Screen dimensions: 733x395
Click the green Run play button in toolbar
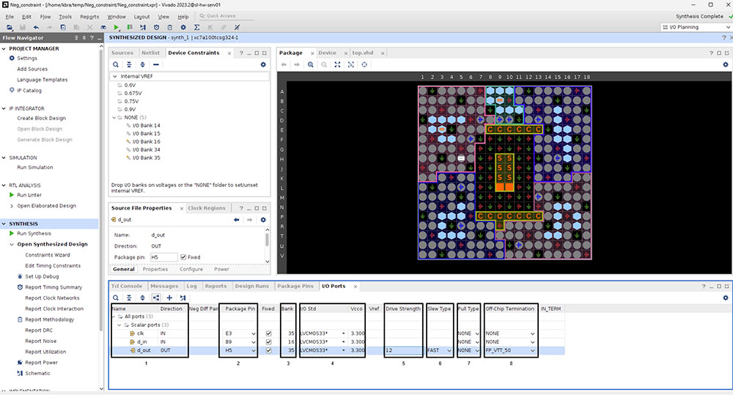[x=117, y=28]
